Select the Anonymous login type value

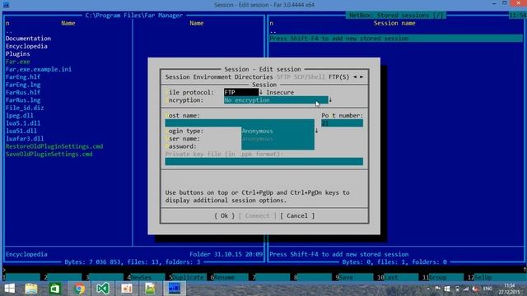click(278, 131)
